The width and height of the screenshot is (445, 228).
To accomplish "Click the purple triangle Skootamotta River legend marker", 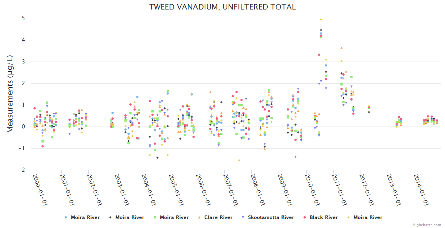I will [x=243, y=217].
